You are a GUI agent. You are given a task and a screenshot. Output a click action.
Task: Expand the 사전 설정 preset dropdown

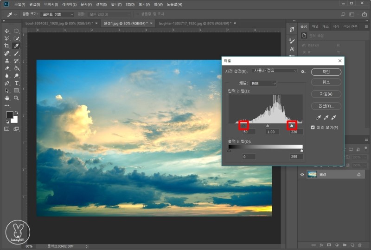point(275,71)
